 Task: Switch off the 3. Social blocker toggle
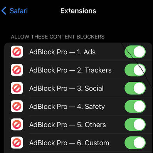pos(135,88)
